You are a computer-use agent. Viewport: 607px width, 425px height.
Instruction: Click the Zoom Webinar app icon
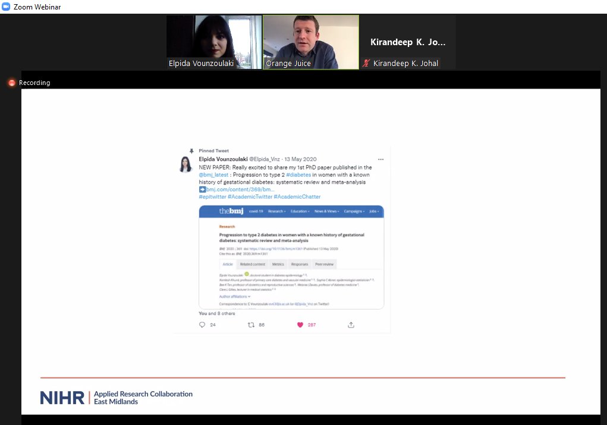[x=6, y=7]
